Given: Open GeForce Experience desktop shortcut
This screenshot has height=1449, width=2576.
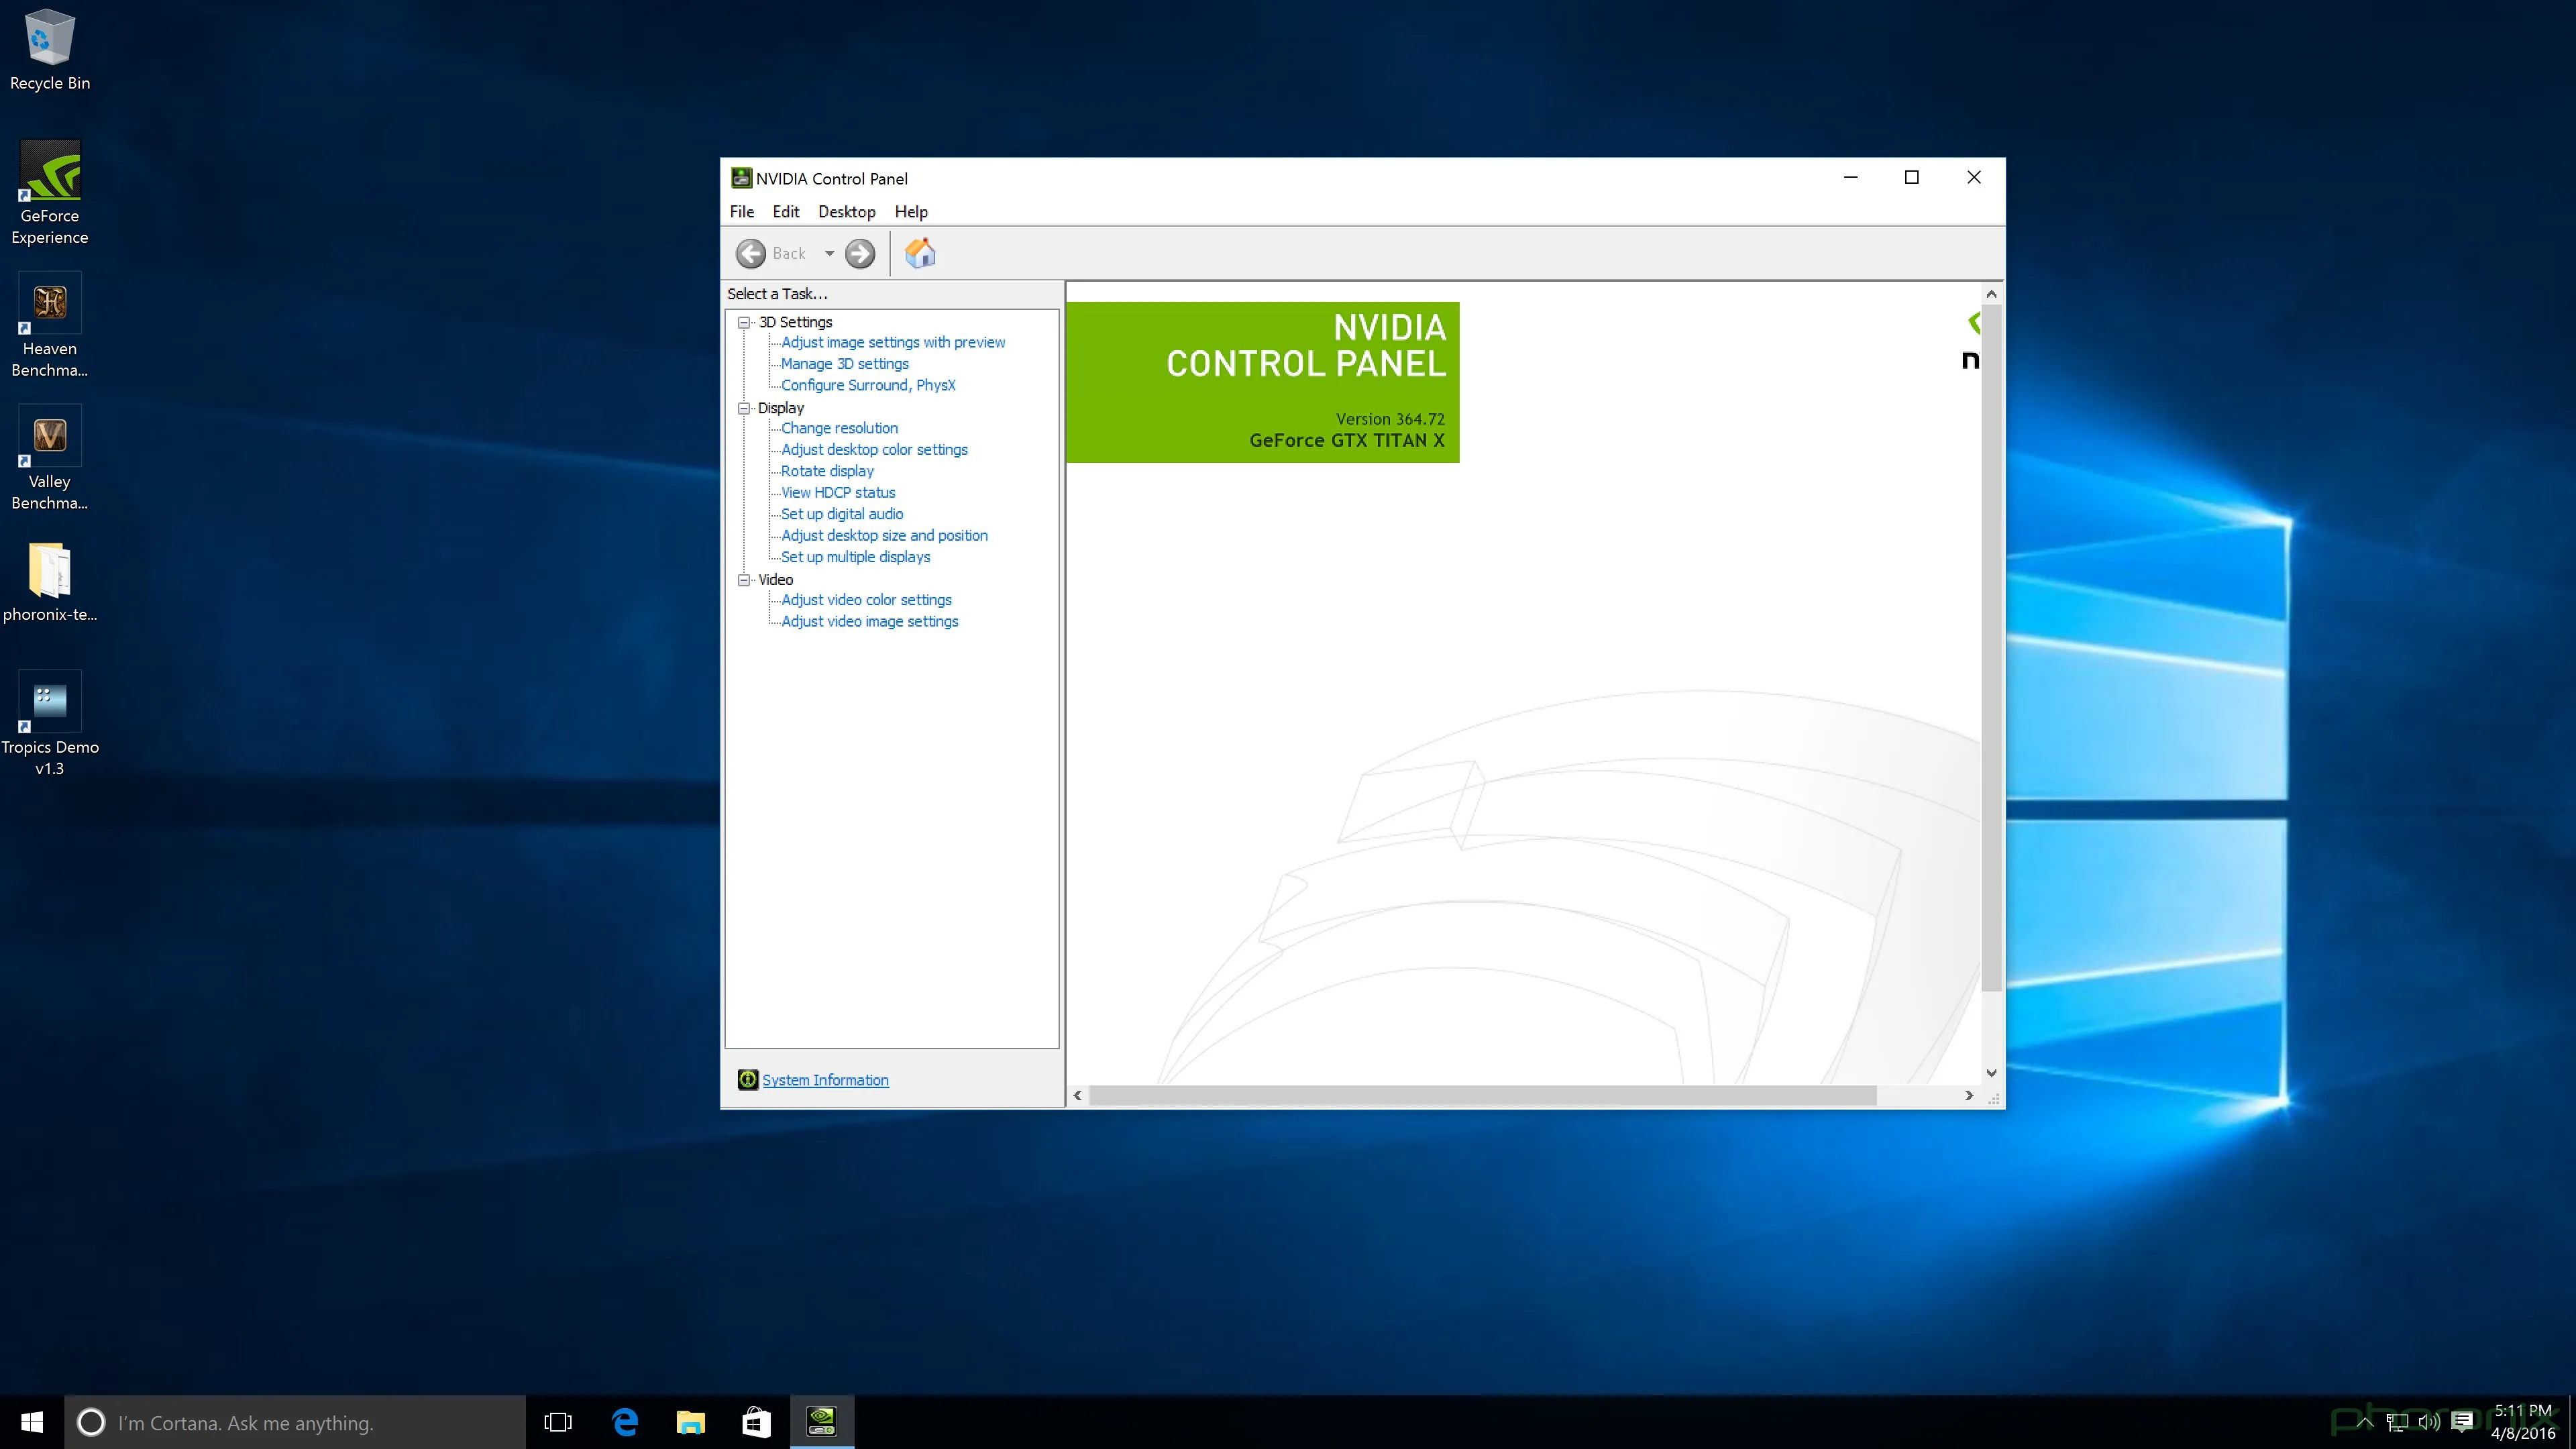Looking at the screenshot, I should (50, 172).
